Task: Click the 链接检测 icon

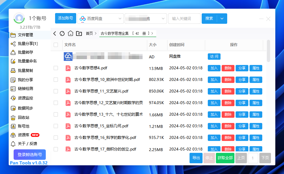Action: point(13,89)
